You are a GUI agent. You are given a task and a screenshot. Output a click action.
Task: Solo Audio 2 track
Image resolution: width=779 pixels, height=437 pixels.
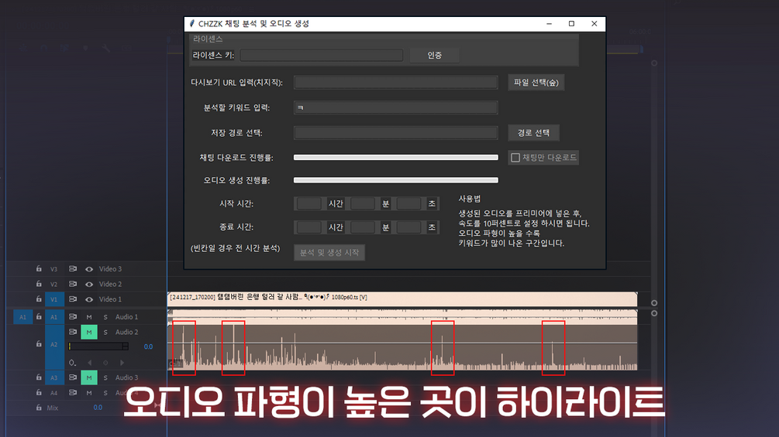point(105,332)
